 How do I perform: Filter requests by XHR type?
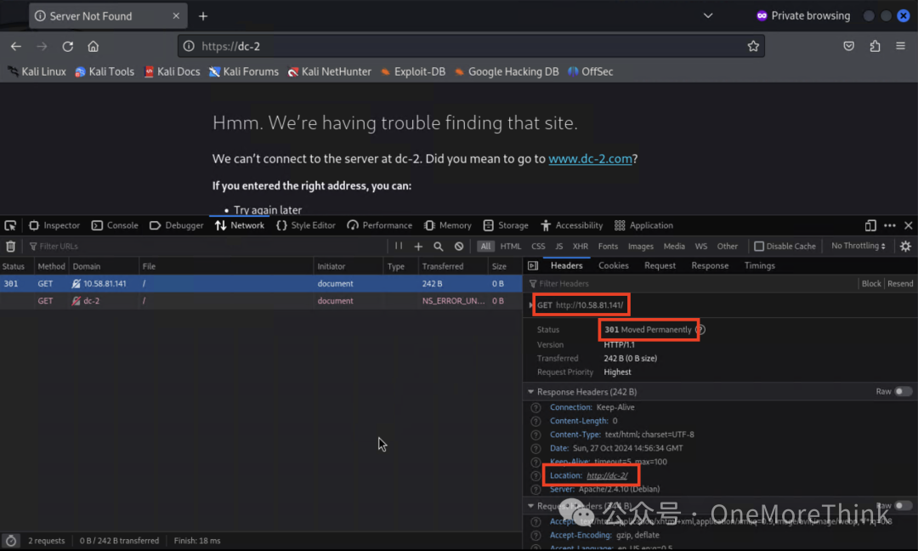(581, 247)
